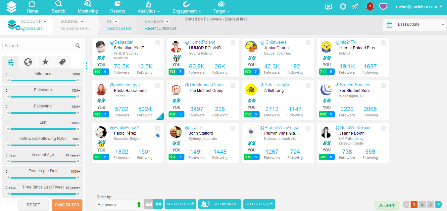The width and height of the screenshot is (447, 211).
Task: Click the calendar icon beside Last update
Action: point(390,25)
